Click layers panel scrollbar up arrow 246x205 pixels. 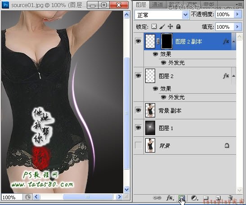pos(239,37)
